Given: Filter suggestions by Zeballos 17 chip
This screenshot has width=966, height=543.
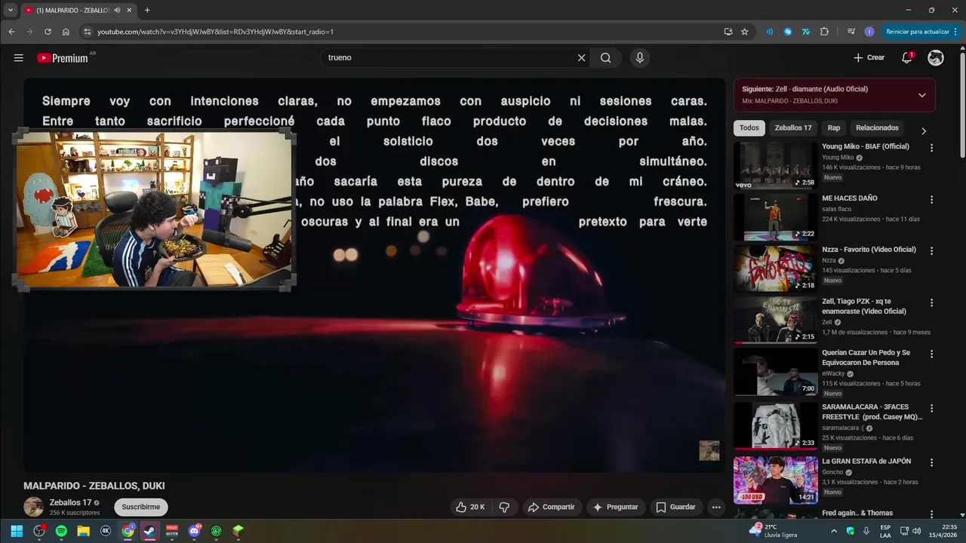Looking at the screenshot, I should 793,128.
